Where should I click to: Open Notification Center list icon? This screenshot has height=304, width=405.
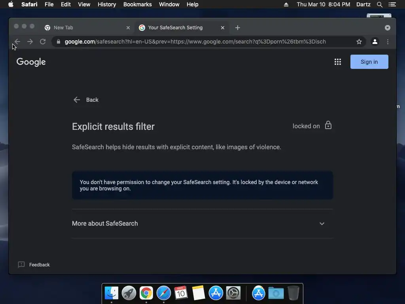click(x=392, y=4)
